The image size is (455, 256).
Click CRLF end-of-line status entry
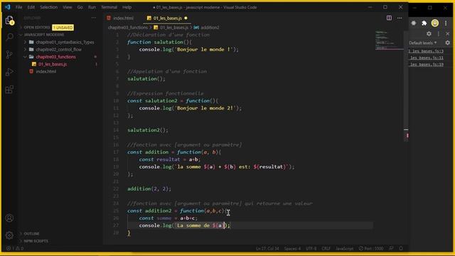[x=326, y=248]
